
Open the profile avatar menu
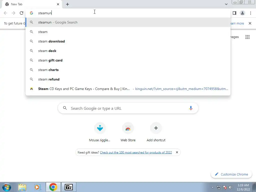(x=242, y=13)
